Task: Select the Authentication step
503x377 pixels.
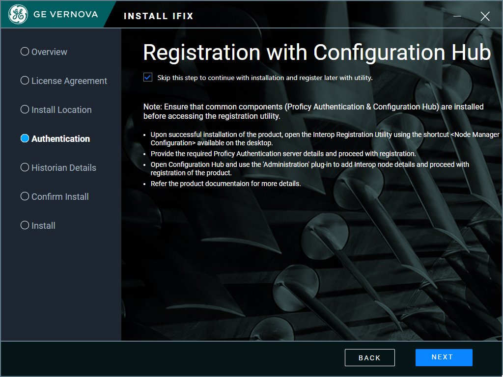Action: tap(55, 138)
